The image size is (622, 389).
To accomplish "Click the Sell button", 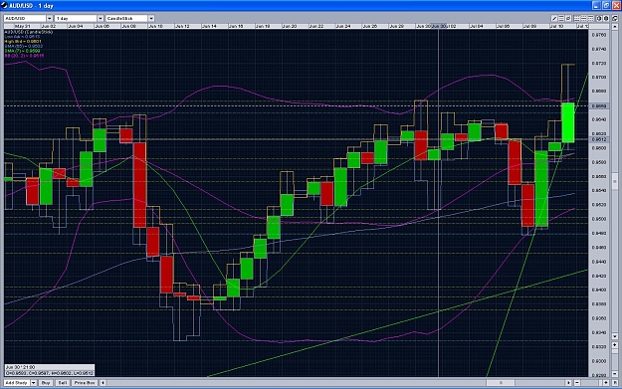I will coord(63,383).
